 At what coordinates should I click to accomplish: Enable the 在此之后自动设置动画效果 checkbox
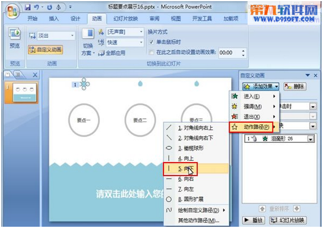151,52
